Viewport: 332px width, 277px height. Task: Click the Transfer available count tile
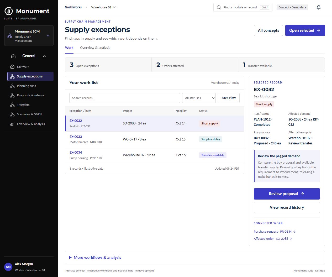pyautogui.click(x=281, y=65)
